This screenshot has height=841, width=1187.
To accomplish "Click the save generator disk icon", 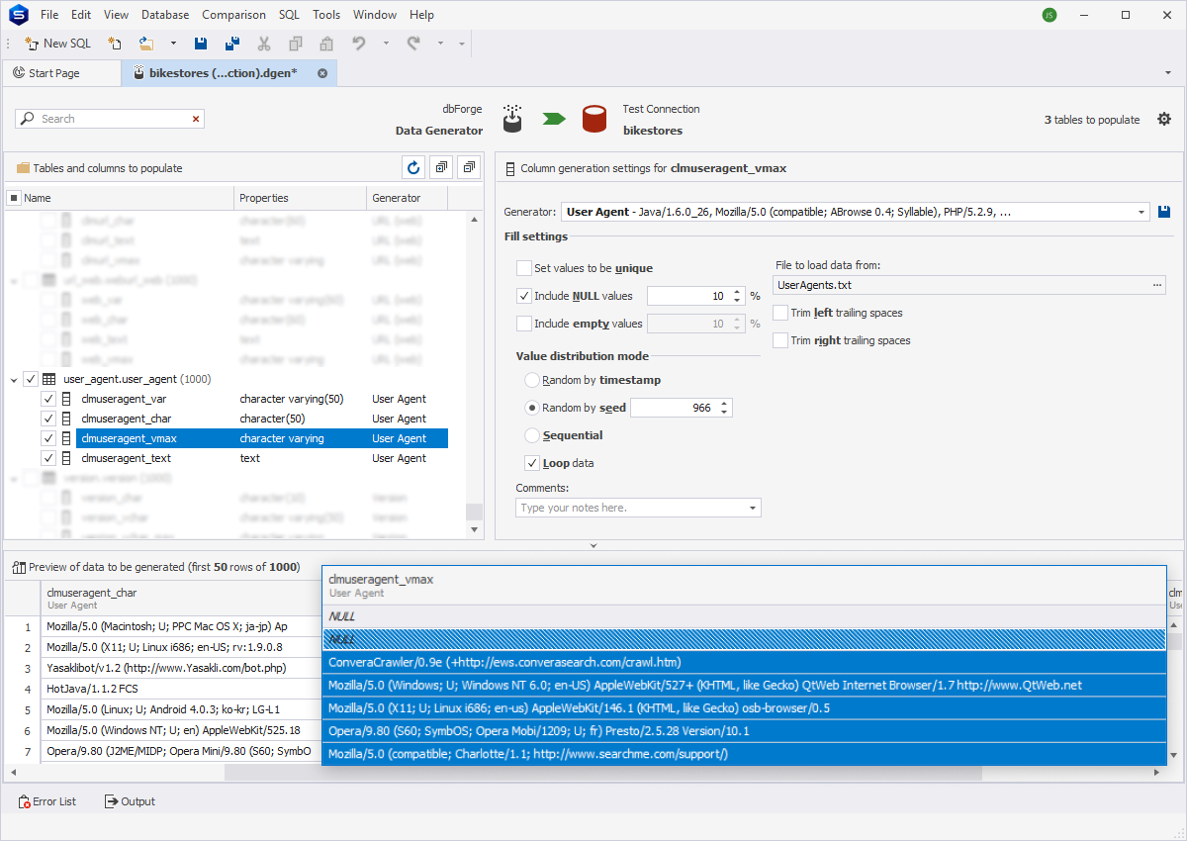I will (1164, 212).
